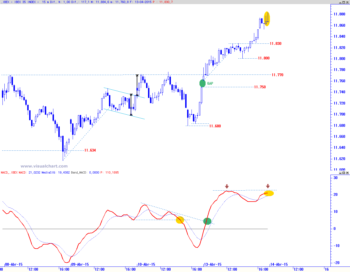Close the MACD indicator pane
This screenshot has height=272, width=350.
pyautogui.click(x=348, y=173)
